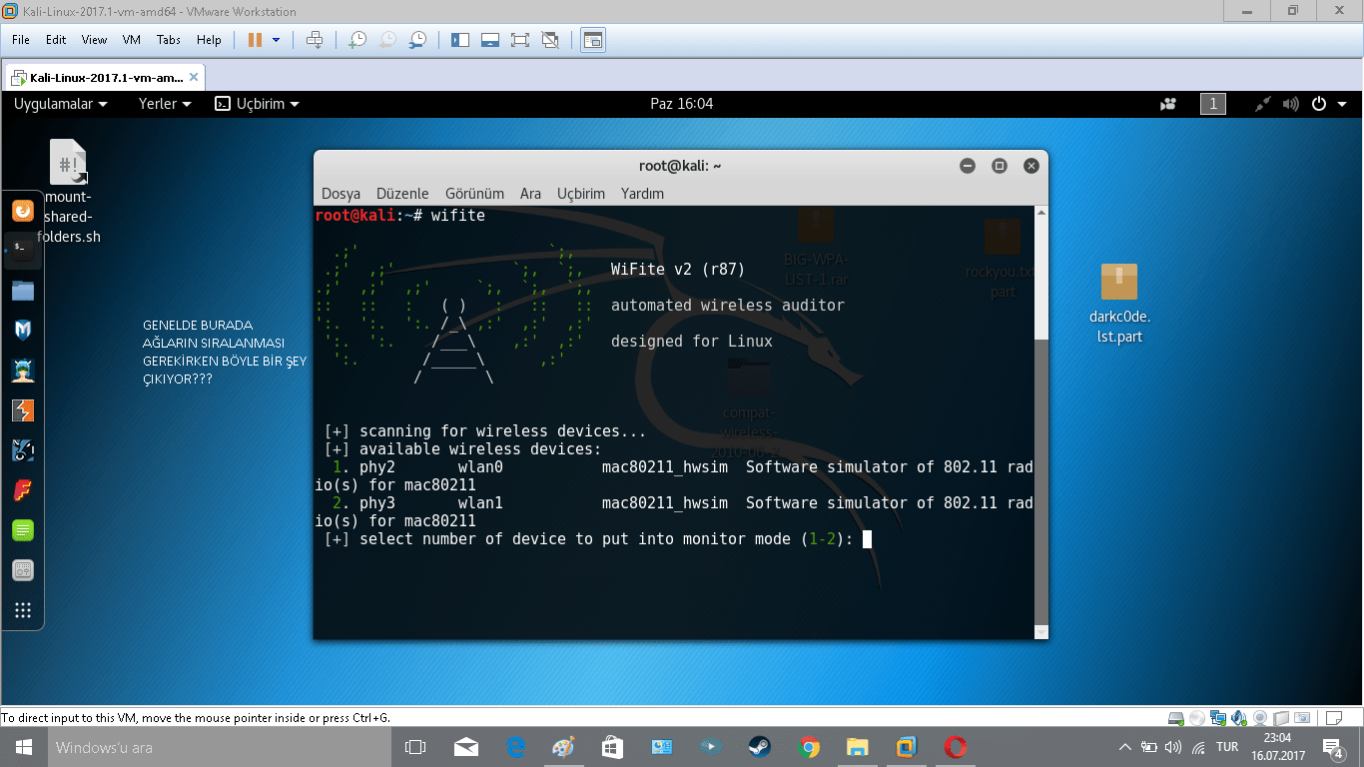
Task: Click the VMware hard disk status icon
Action: (x=1176, y=718)
